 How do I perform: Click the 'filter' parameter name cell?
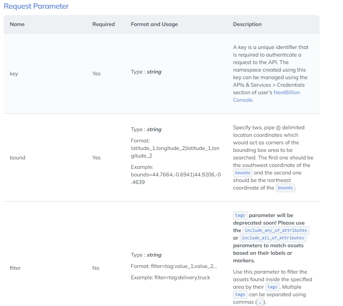[x=15, y=268]
